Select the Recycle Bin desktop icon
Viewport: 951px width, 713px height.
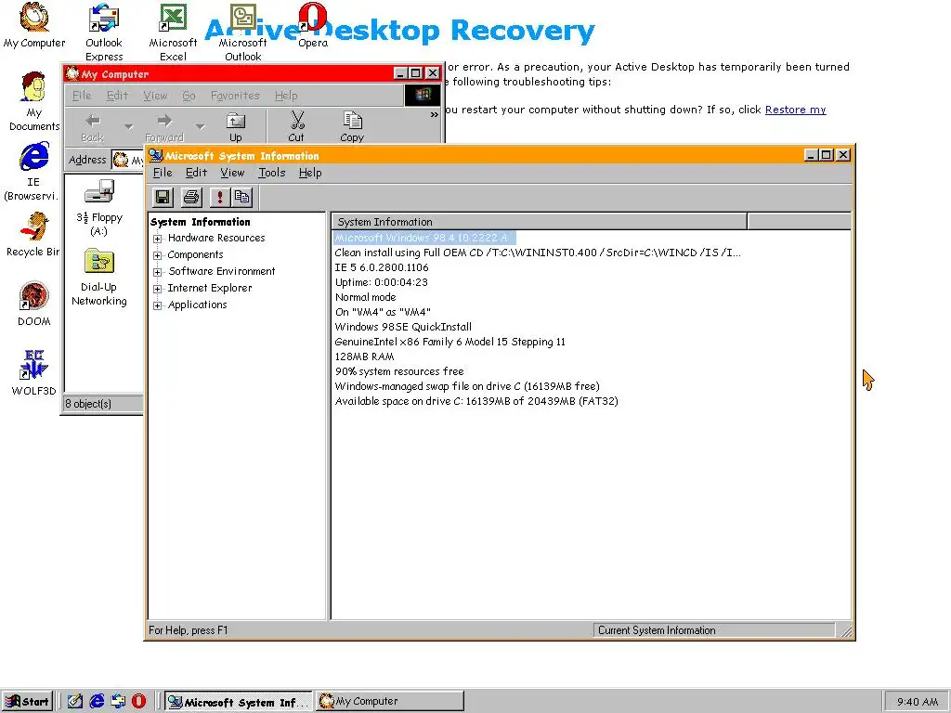pyautogui.click(x=33, y=235)
